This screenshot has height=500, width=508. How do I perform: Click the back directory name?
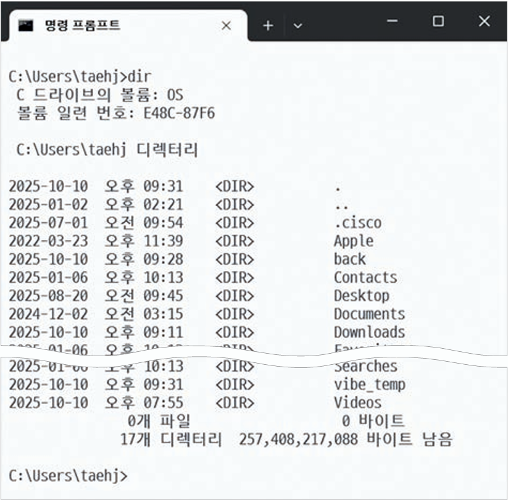[x=349, y=259]
